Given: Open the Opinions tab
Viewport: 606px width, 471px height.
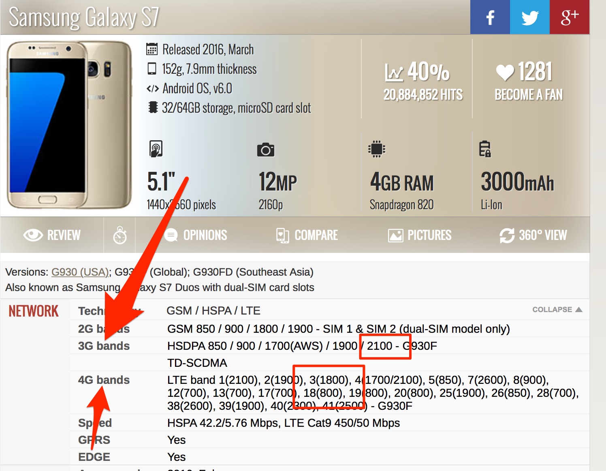Looking at the screenshot, I should point(196,235).
